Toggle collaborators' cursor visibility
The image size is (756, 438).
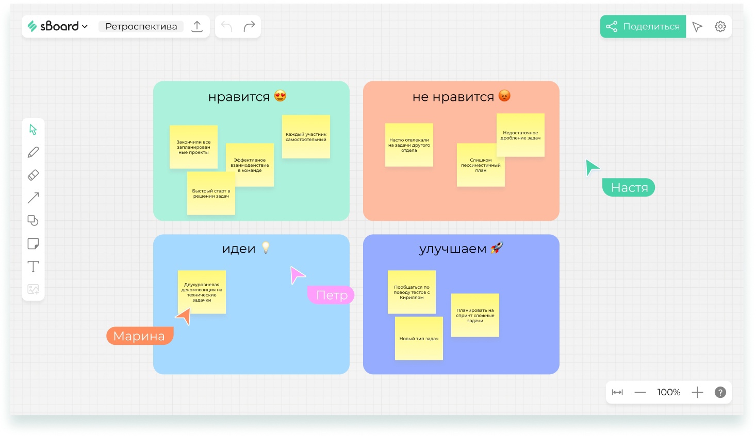[x=697, y=27]
